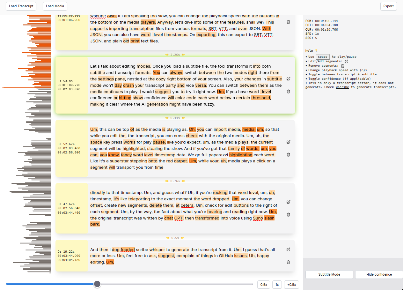
Task: Click the hand icon left of 0.44s gap
Action: (x=167, y=118)
